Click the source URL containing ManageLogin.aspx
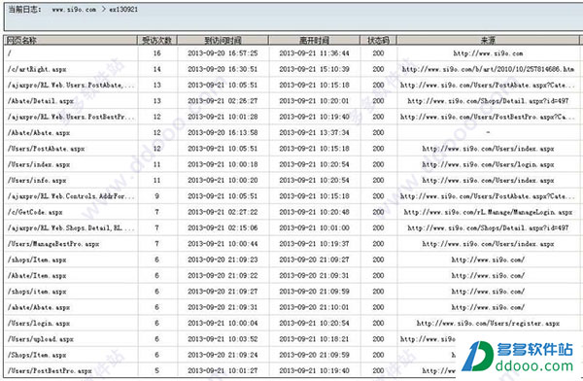The image size is (583, 381). 488,212
